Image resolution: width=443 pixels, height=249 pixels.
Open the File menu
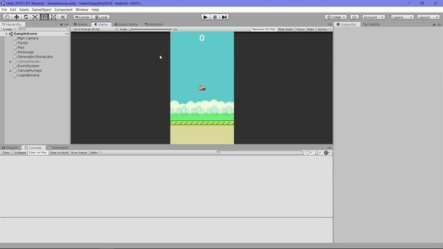(4, 10)
